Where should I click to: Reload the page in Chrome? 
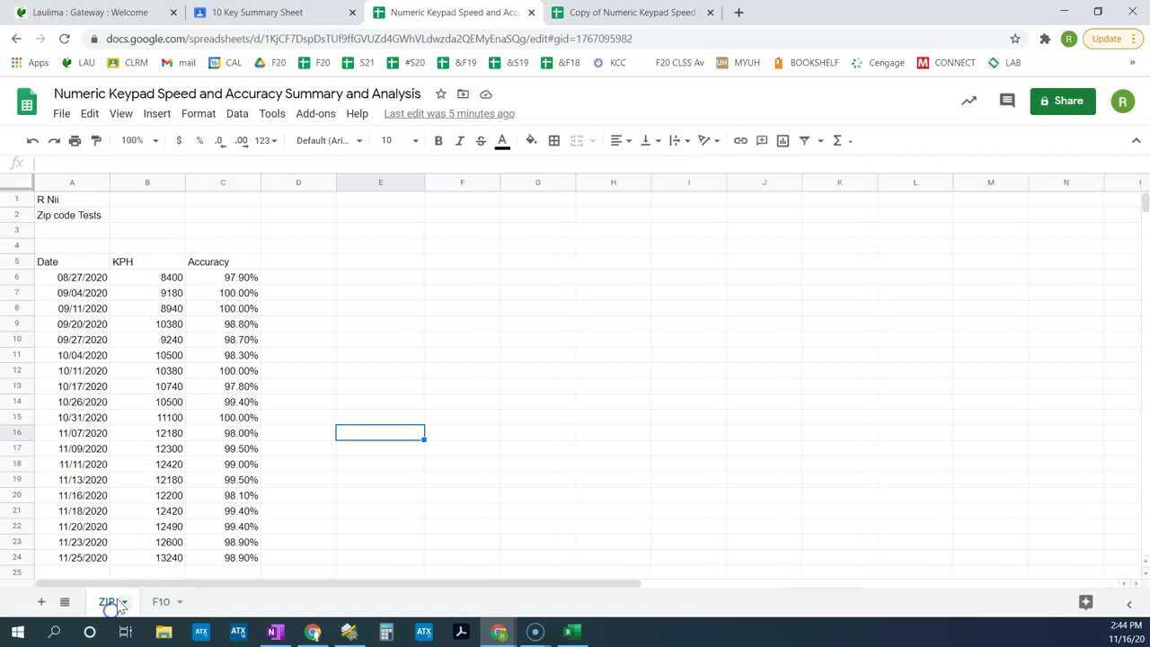[x=64, y=39]
